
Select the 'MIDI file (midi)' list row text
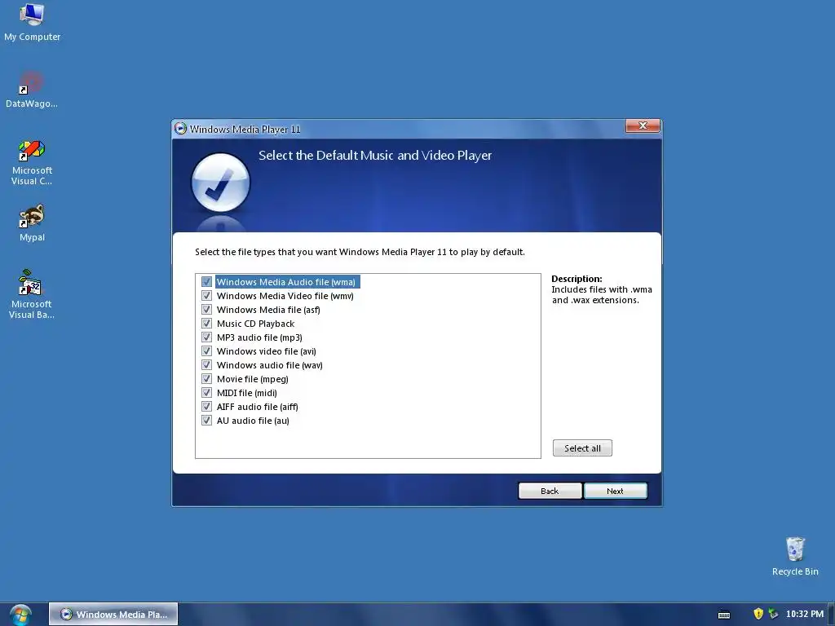[247, 393]
